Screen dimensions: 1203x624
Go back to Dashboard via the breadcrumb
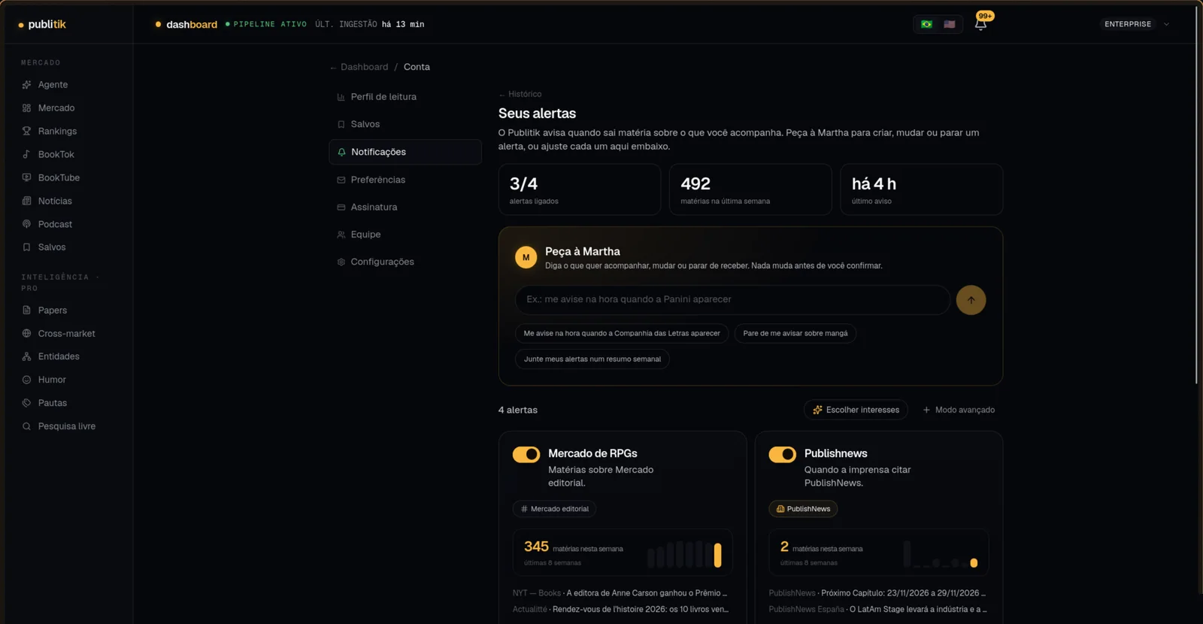point(359,67)
